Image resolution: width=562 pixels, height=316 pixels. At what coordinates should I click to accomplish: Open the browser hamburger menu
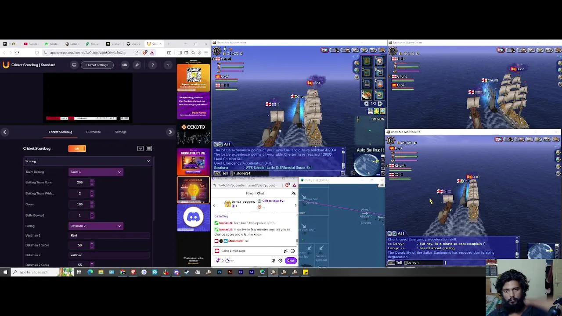(206, 53)
